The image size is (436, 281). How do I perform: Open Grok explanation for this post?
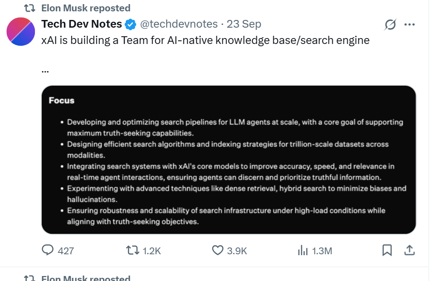point(391,24)
